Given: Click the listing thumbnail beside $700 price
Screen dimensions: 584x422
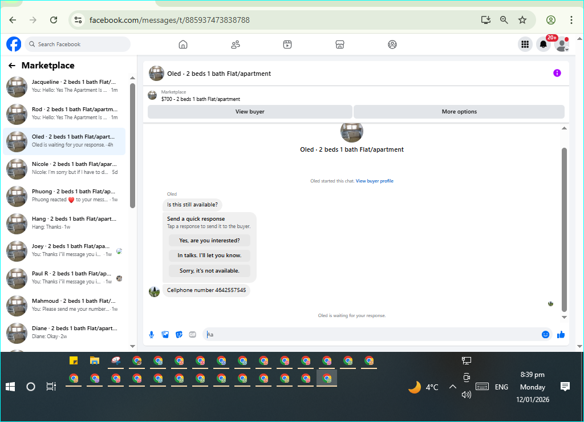Looking at the screenshot, I should (152, 95).
